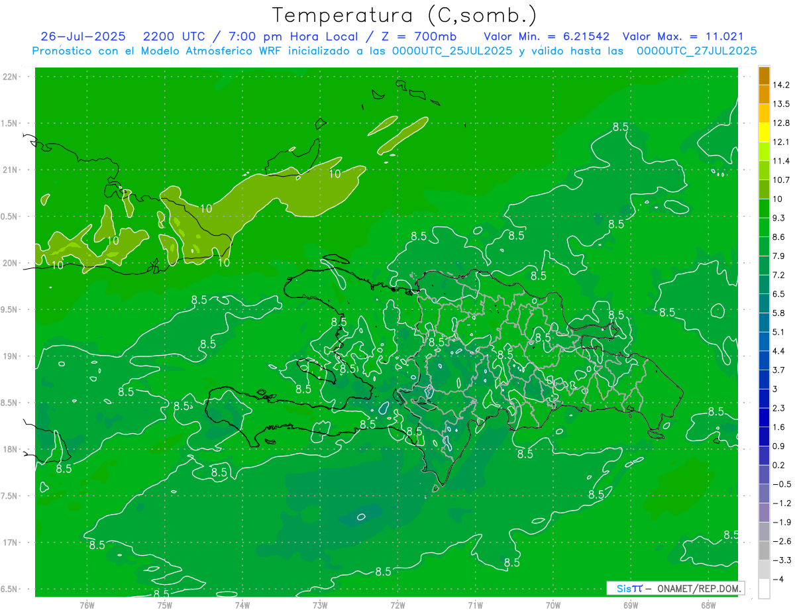Click the '75W' longitude label
The width and height of the screenshot is (795, 614).
coord(165,605)
